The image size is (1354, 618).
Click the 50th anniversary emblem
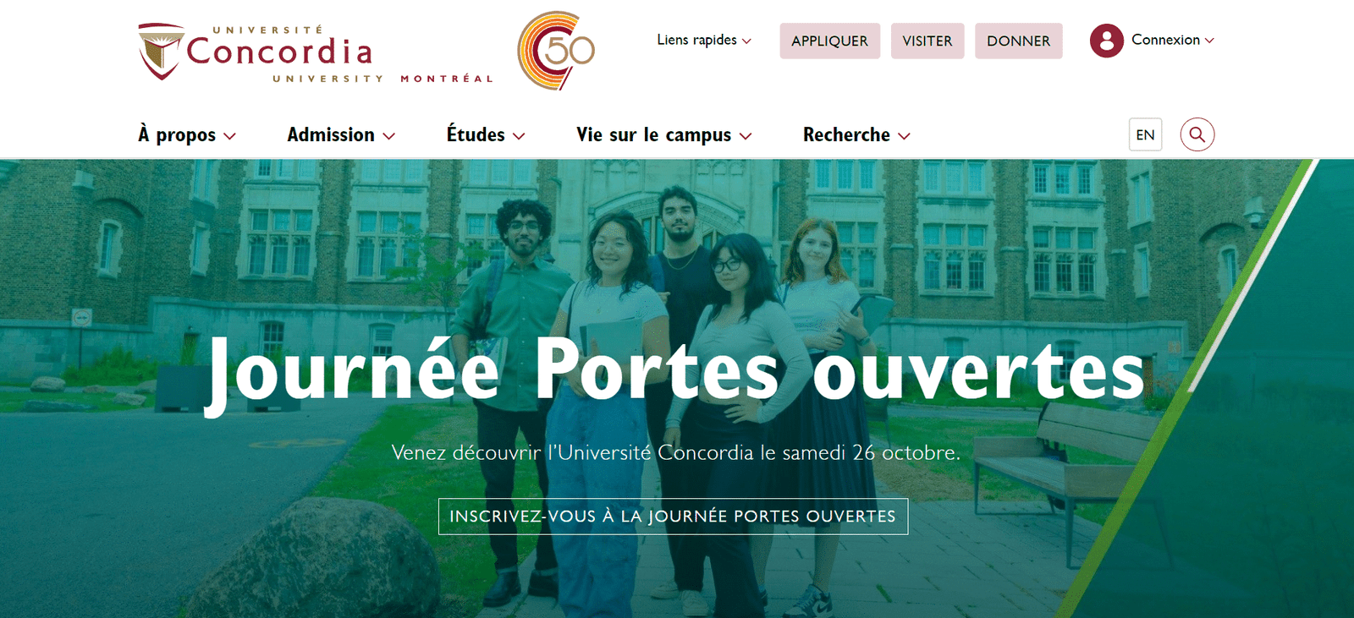[556, 51]
